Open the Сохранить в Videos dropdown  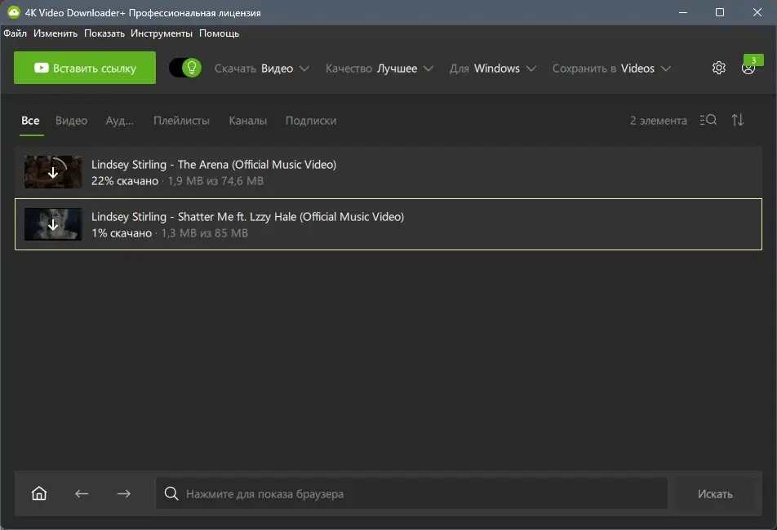611,68
